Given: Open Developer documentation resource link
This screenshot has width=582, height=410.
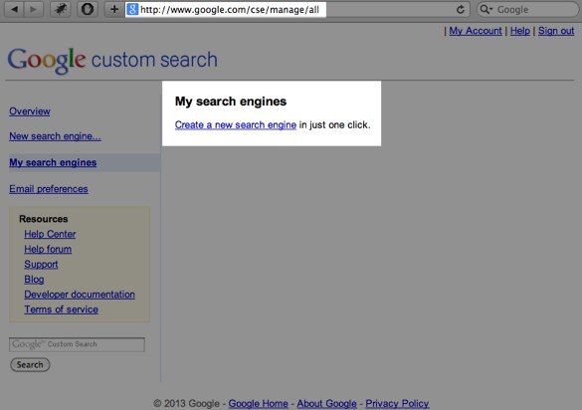Looking at the screenshot, I should click(x=80, y=295).
